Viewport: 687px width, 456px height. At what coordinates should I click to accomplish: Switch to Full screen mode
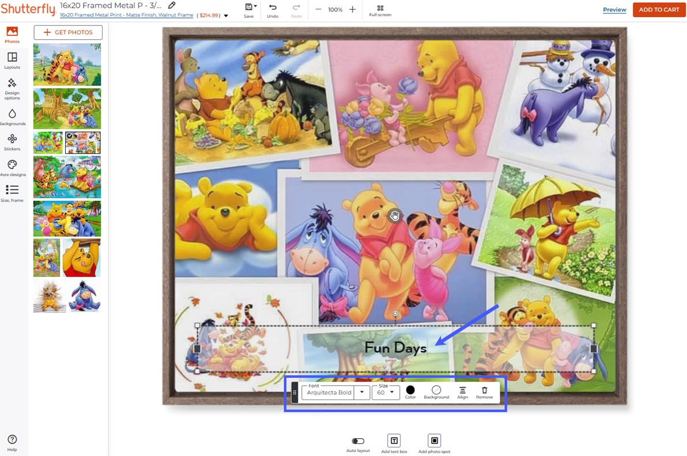click(380, 10)
